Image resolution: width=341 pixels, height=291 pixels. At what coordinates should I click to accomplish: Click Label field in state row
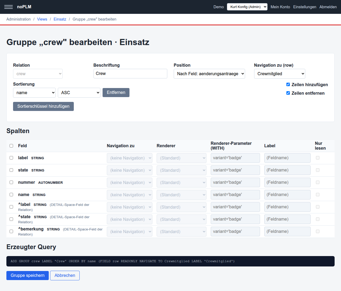pyautogui.click(x=287, y=170)
